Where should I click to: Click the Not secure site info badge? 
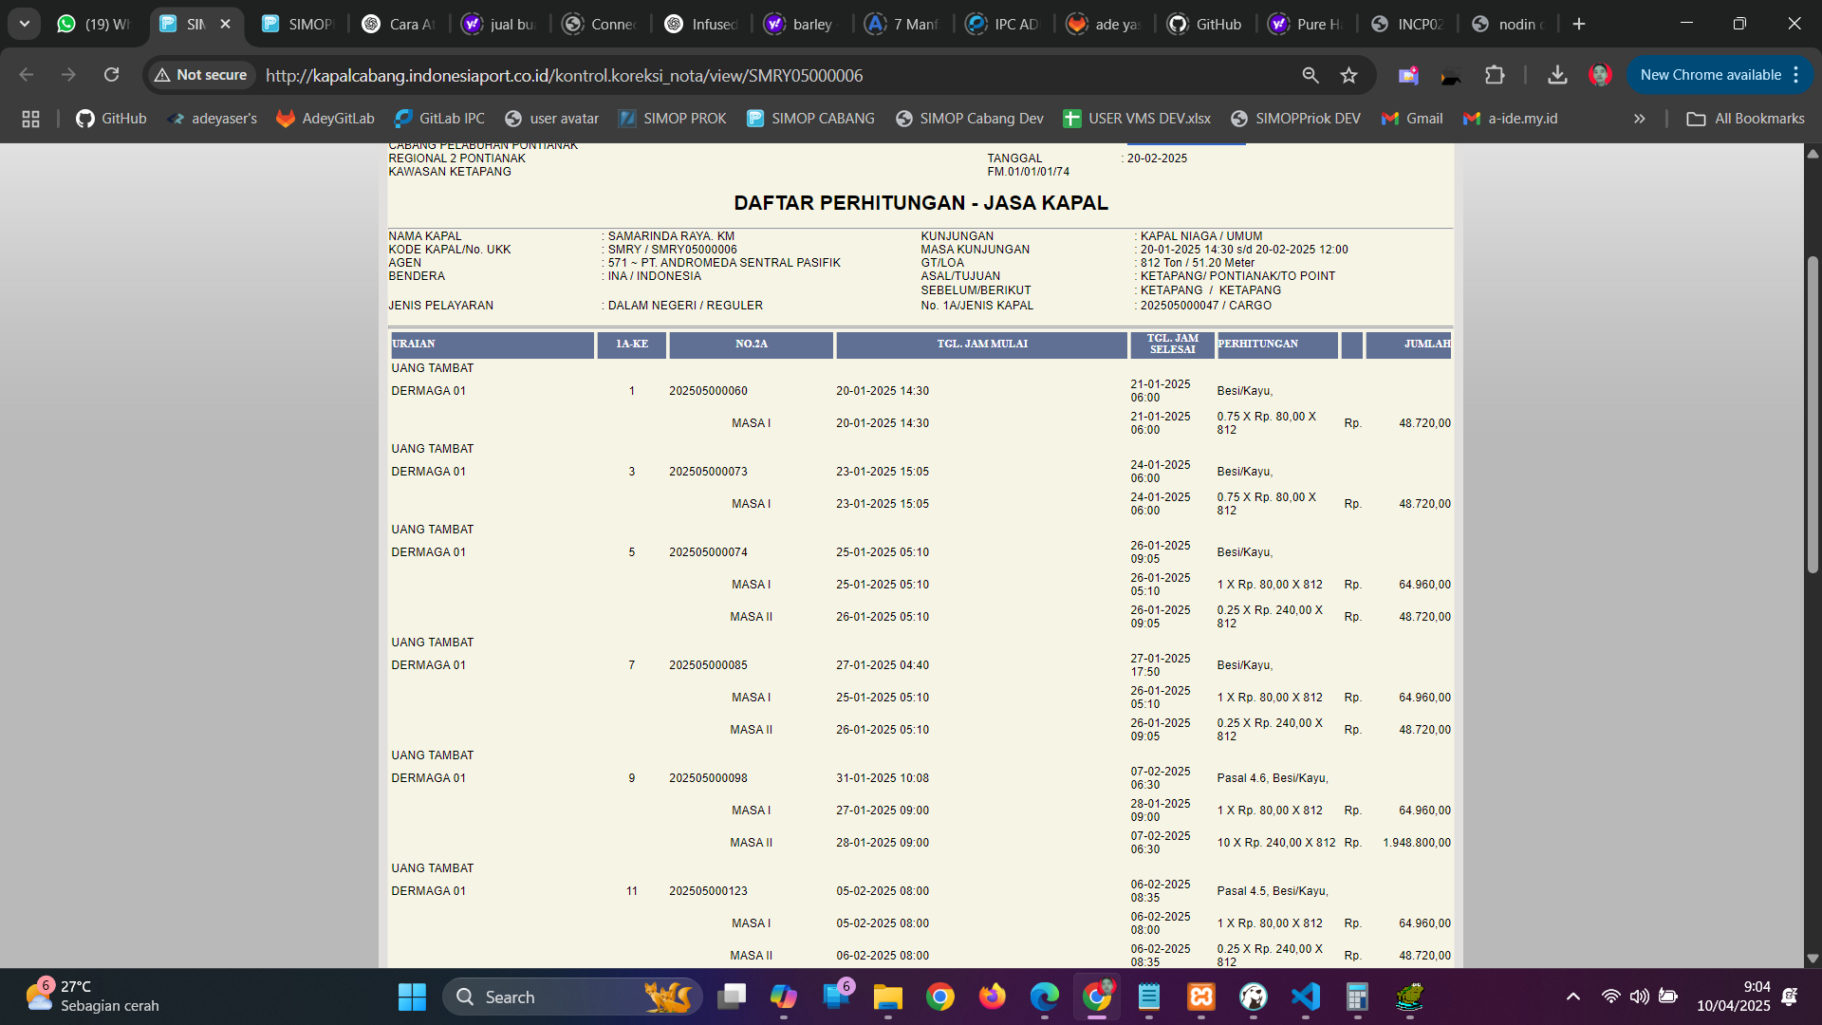pos(201,75)
